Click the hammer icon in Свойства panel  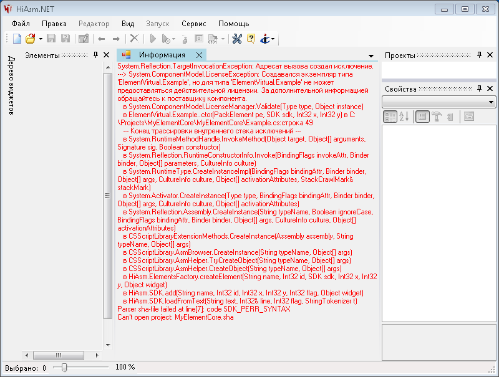[x=437, y=116]
